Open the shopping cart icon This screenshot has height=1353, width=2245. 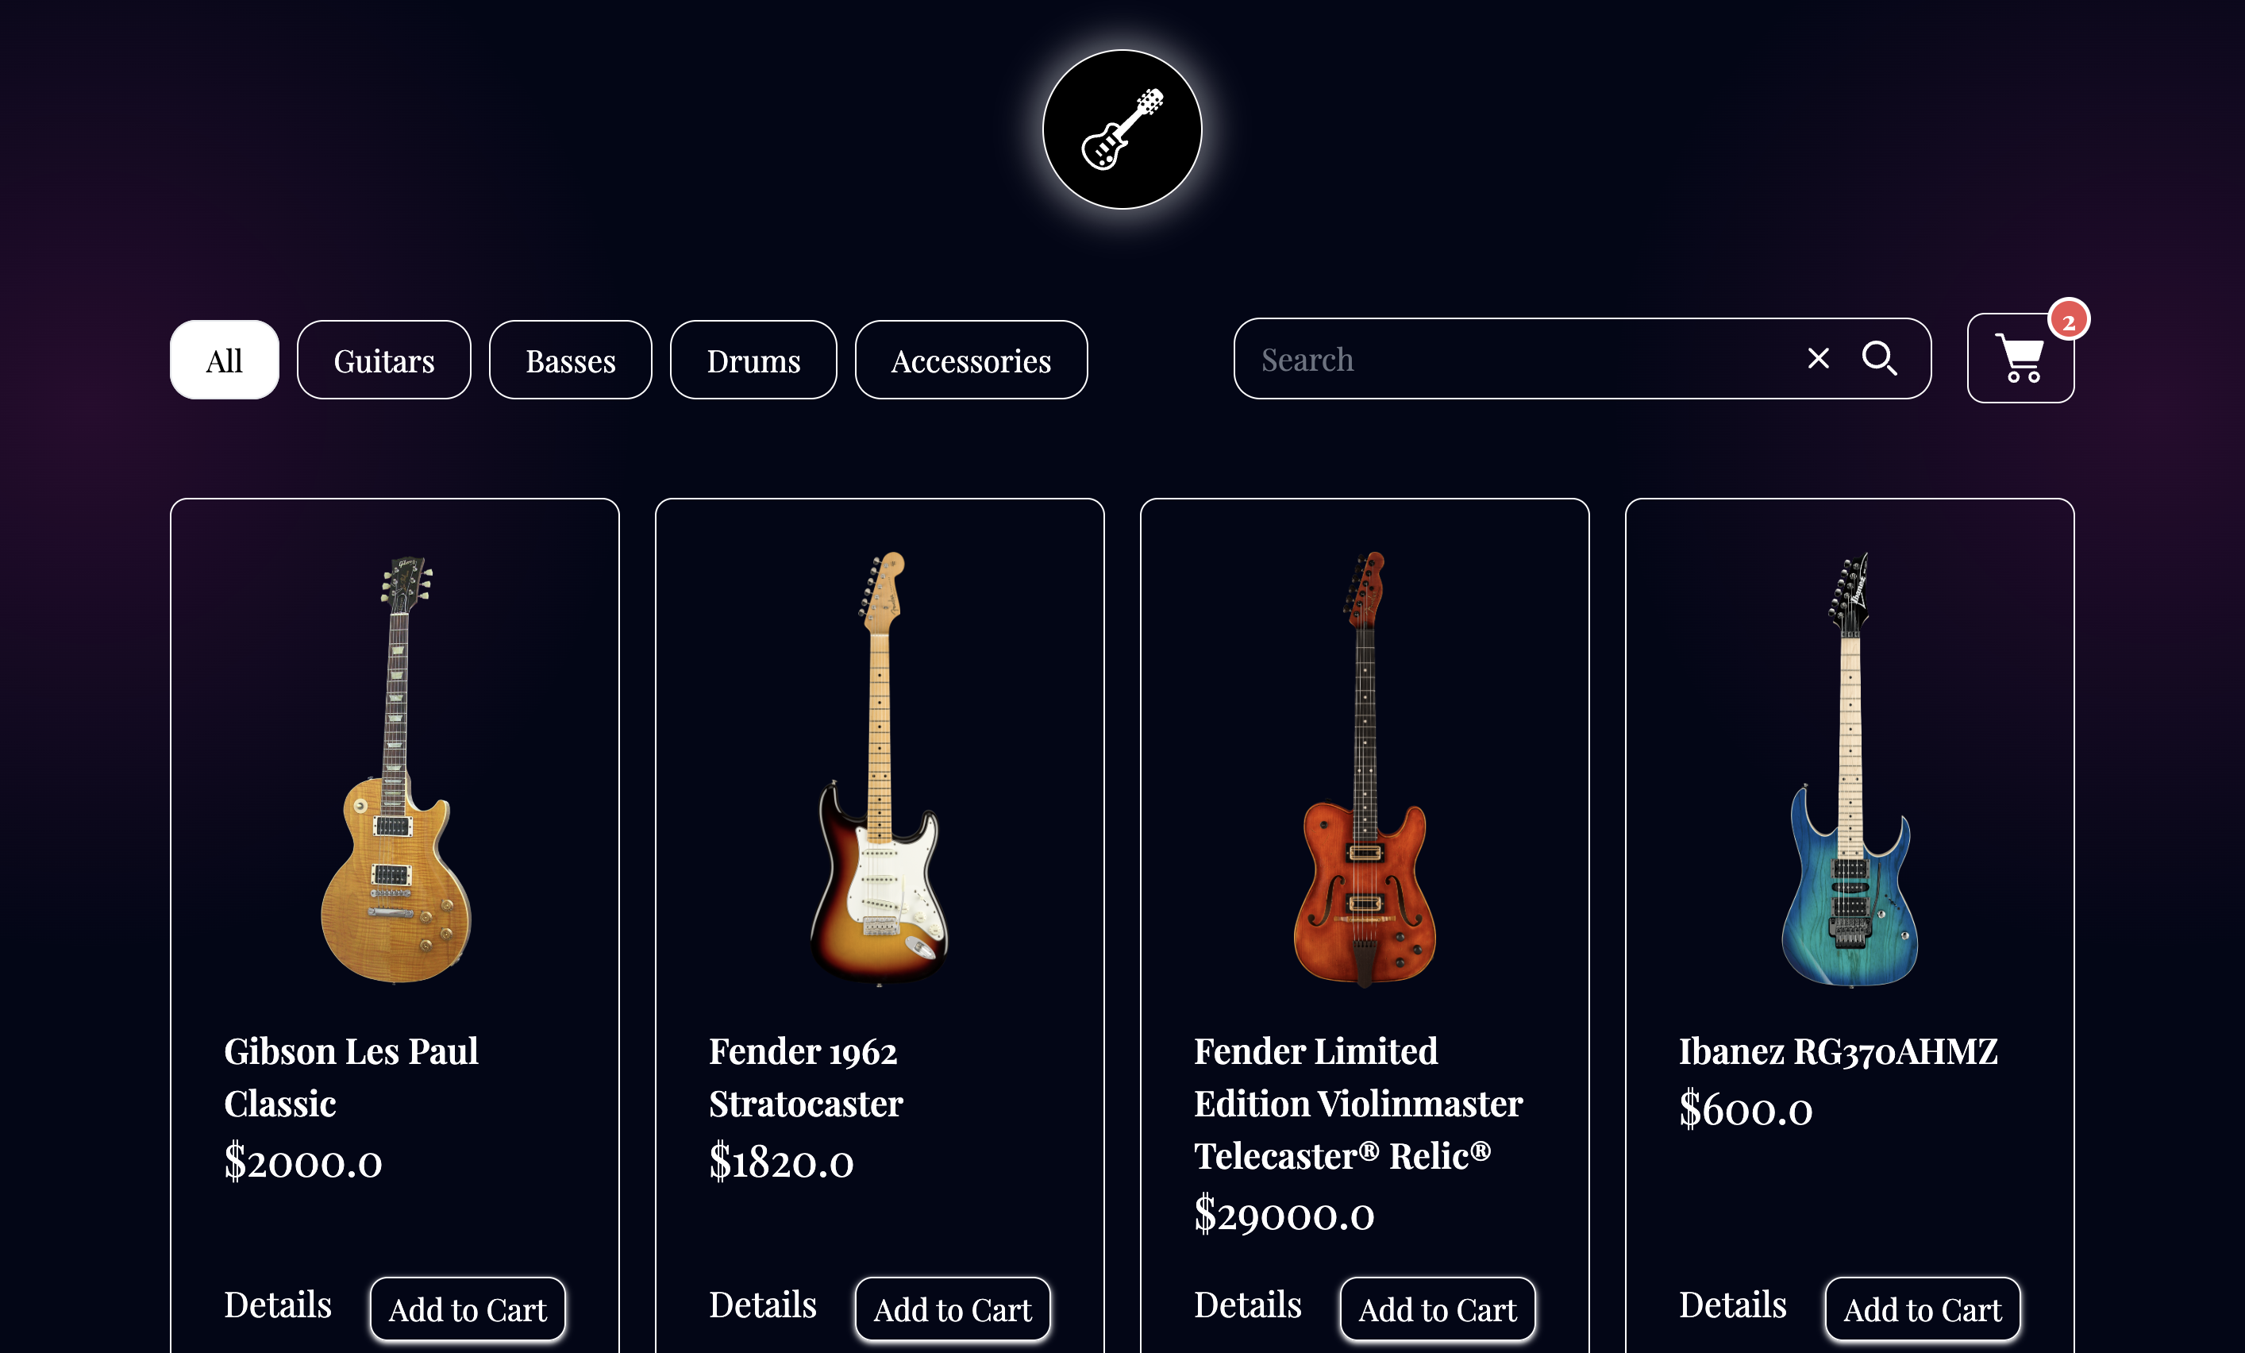pos(2020,358)
